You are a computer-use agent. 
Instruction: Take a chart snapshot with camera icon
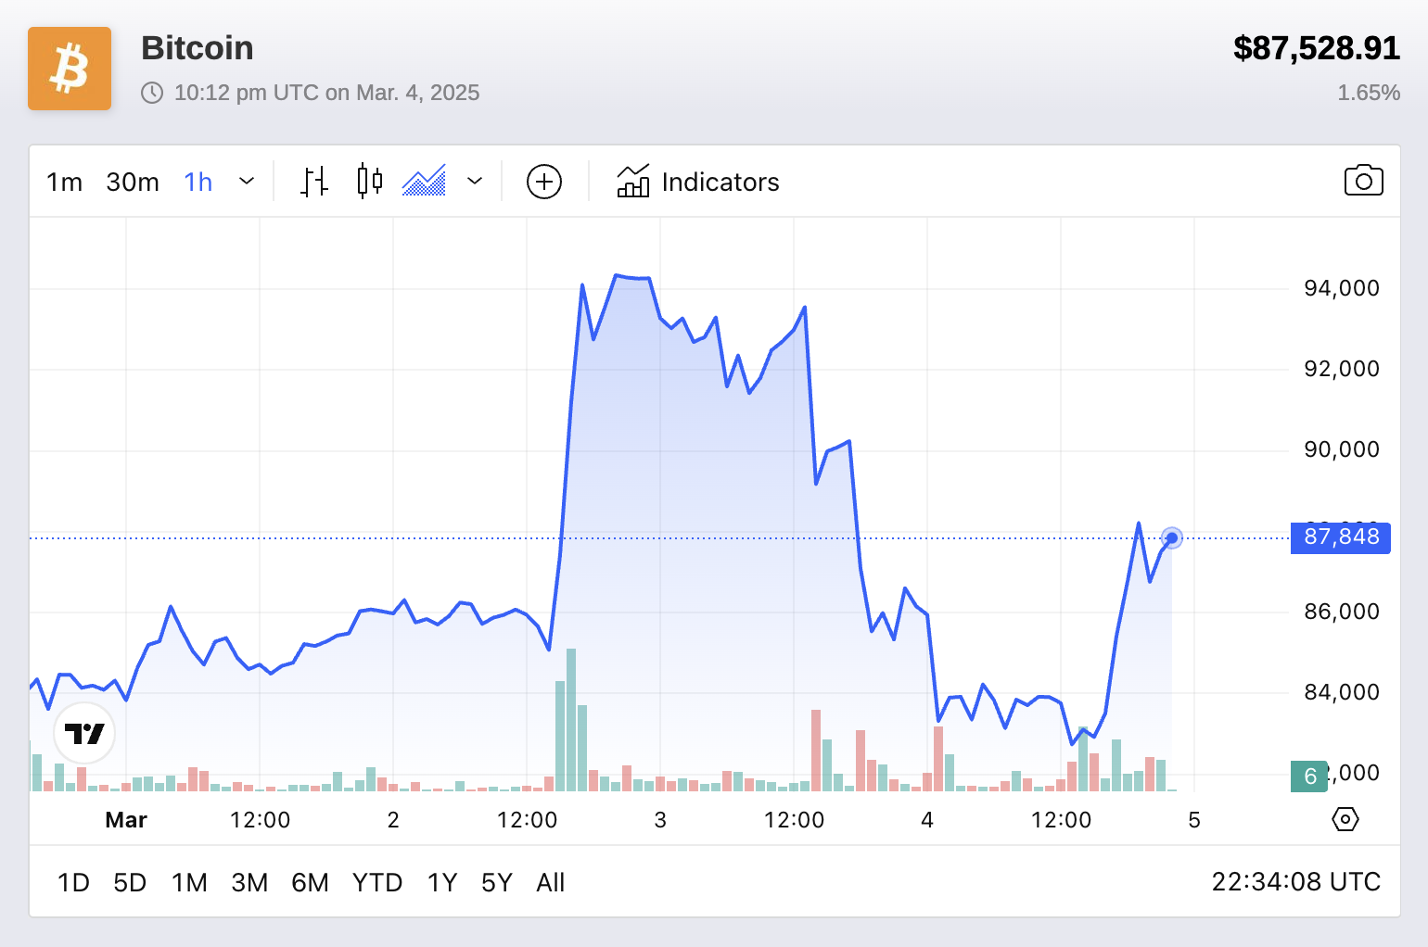(1363, 181)
